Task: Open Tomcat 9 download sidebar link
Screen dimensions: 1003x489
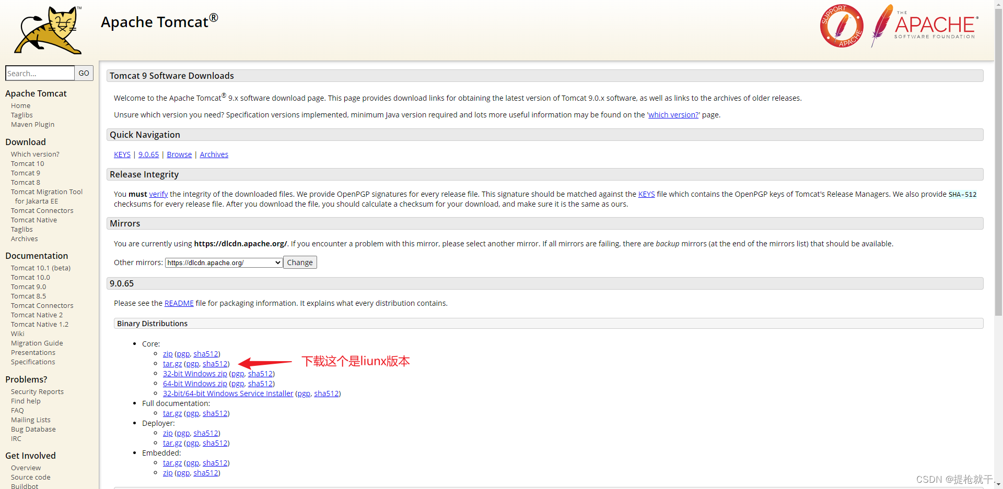Action: [26, 173]
